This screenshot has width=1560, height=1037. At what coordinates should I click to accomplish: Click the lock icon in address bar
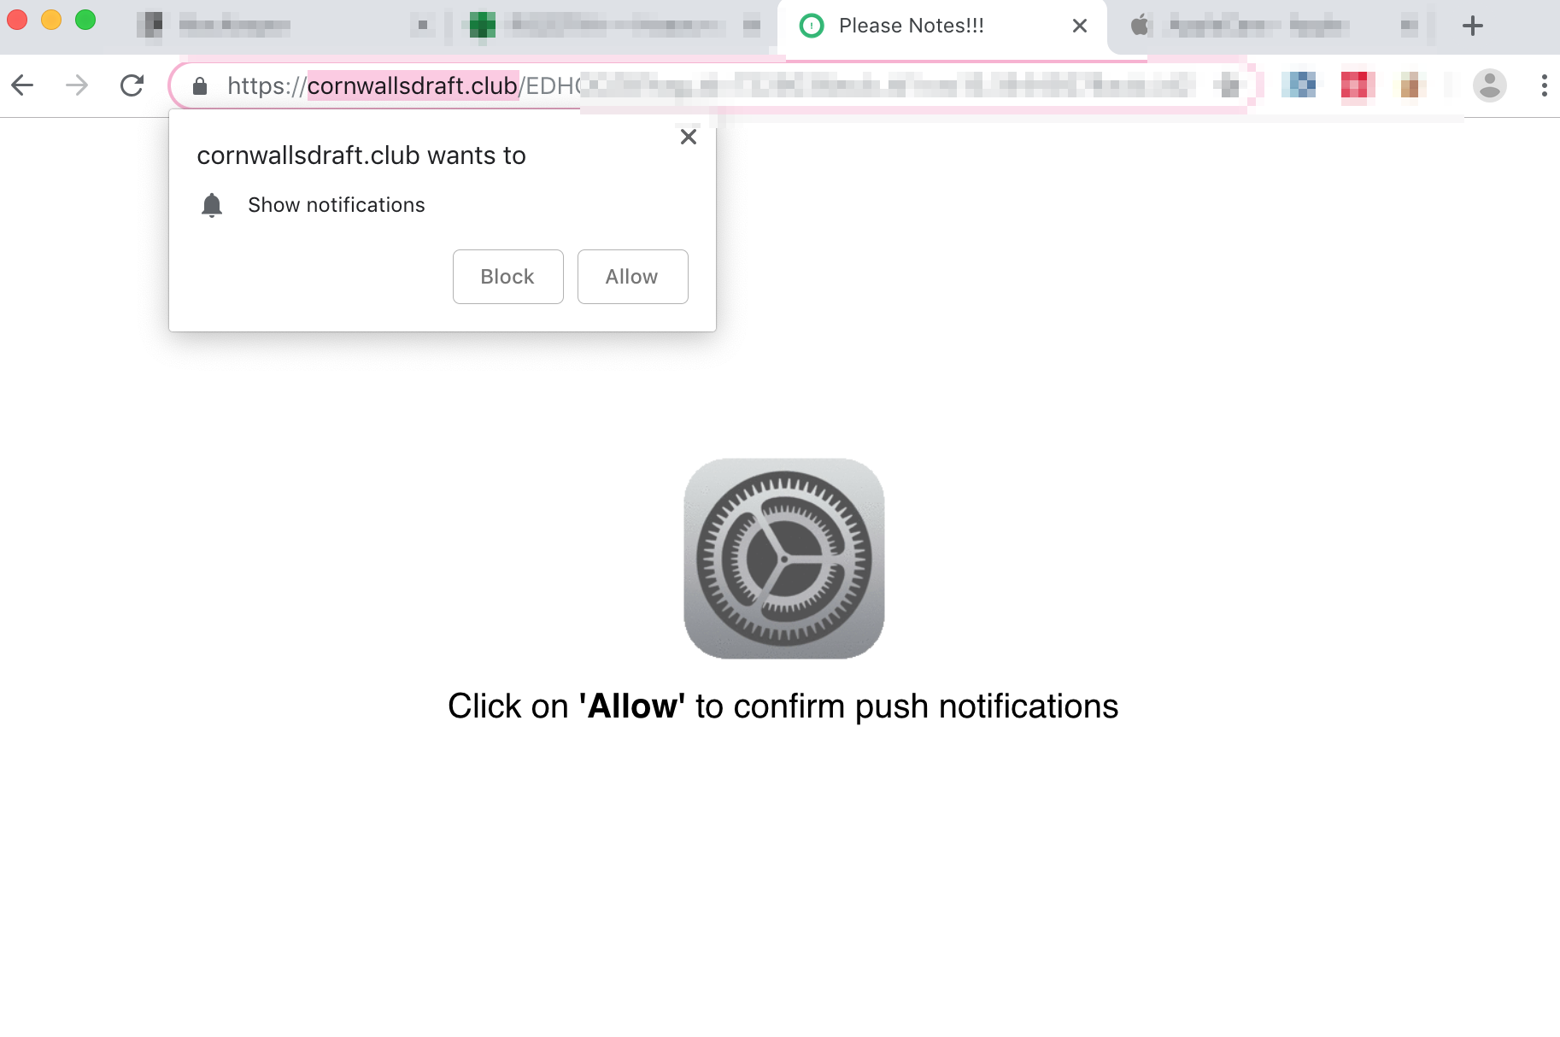point(200,86)
